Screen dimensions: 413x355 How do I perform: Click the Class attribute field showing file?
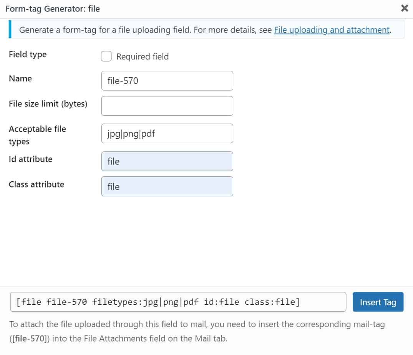click(167, 186)
